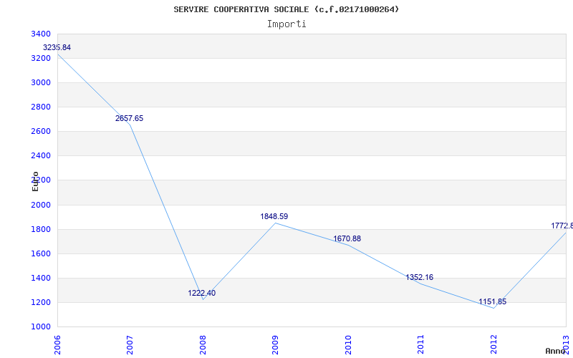Select the 1670.88 data label
The image size is (573, 358).
[x=347, y=238]
